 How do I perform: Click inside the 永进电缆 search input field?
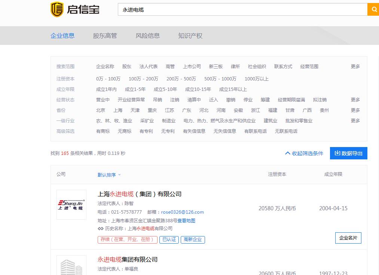pos(239,10)
